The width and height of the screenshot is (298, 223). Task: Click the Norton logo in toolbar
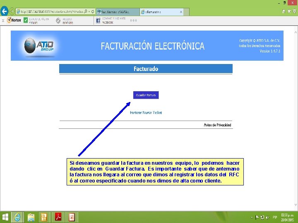pyautogui.click(x=14, y=20)
